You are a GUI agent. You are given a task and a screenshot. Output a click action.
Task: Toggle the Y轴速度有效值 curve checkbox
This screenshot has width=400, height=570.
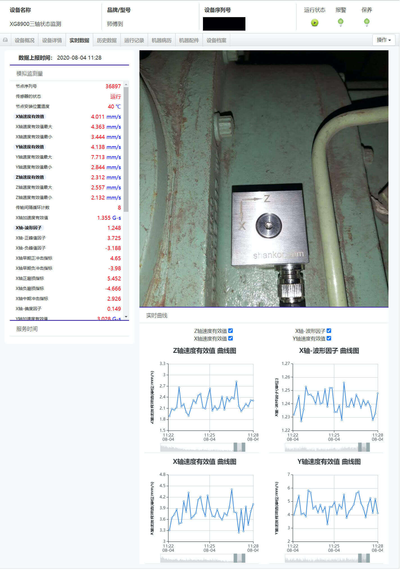[x=329, y=339]
